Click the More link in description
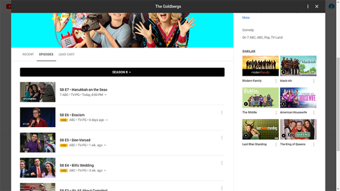340x191 pixels. (246, 18)
